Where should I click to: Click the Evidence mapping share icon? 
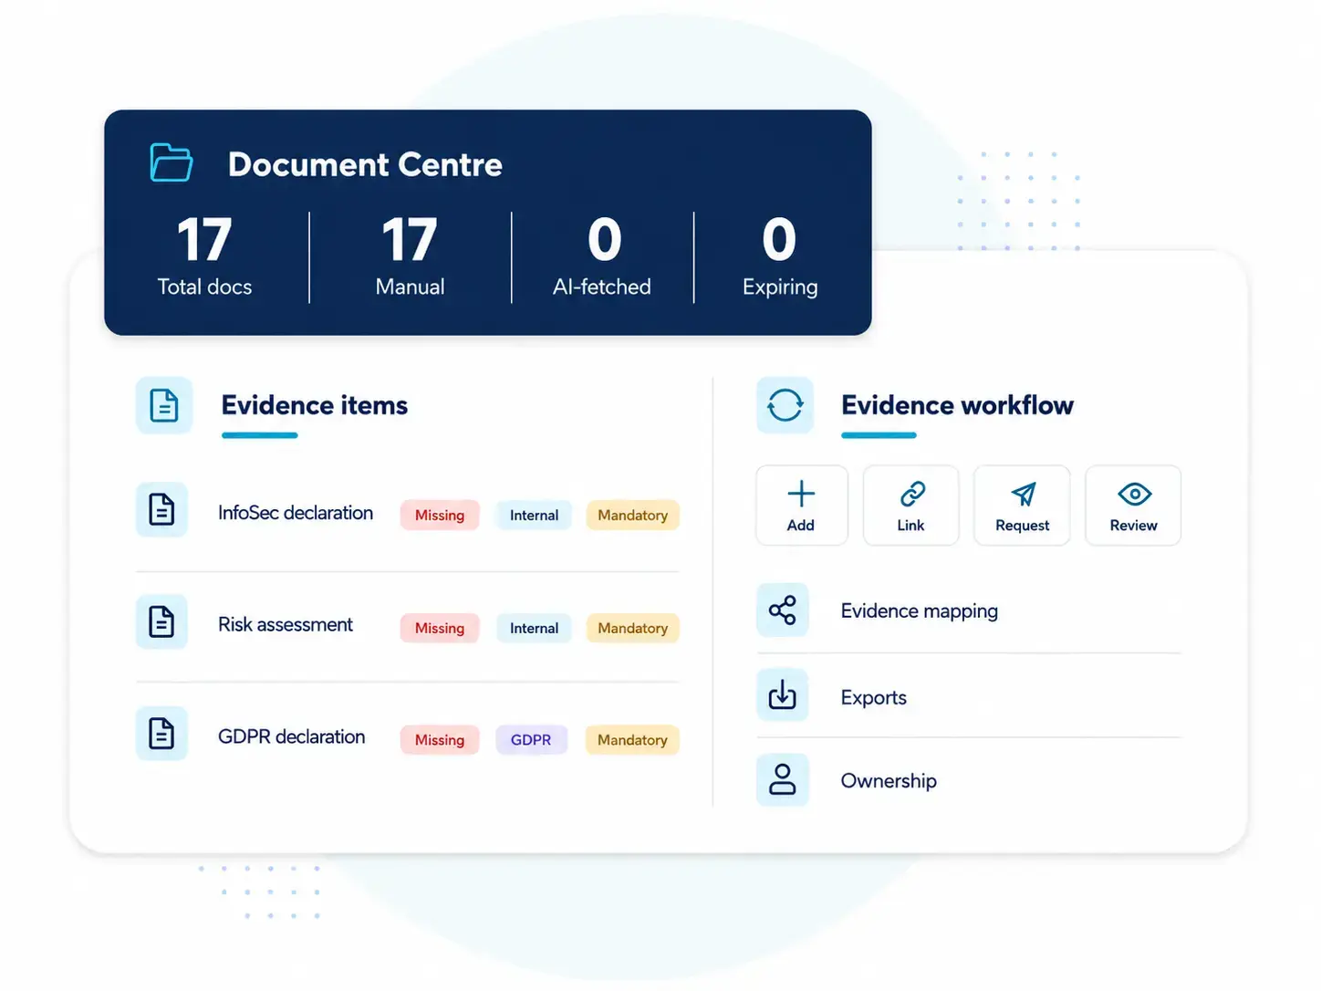(783, 610)
